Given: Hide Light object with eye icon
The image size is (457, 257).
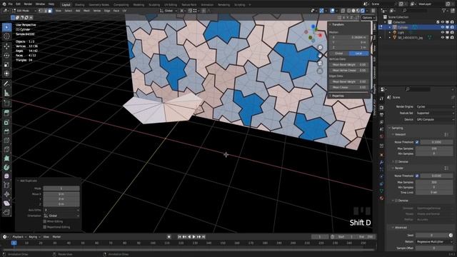Looking at the screenshot, I should tap(443, 32).
